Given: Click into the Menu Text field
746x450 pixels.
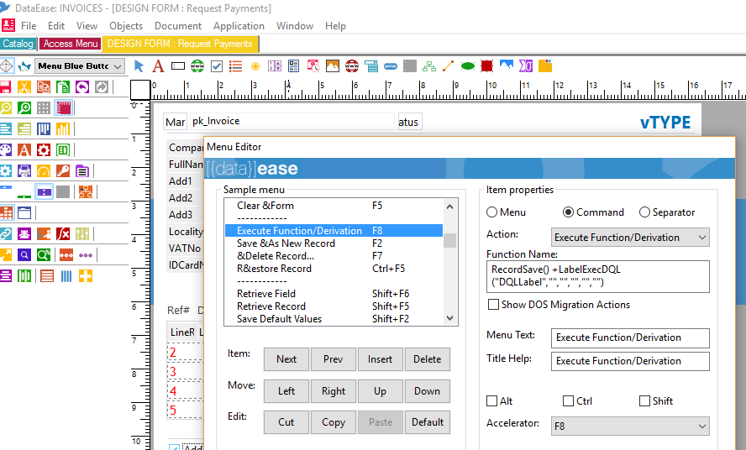Looking at the screenshot, I should (x=630, y=337).
